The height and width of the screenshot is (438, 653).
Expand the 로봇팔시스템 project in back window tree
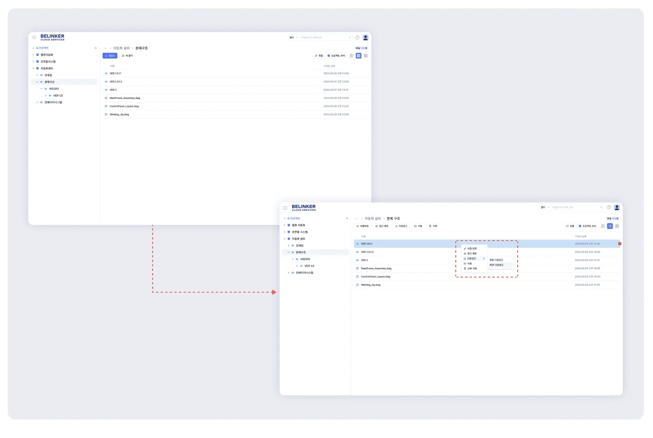coord(33,62)
